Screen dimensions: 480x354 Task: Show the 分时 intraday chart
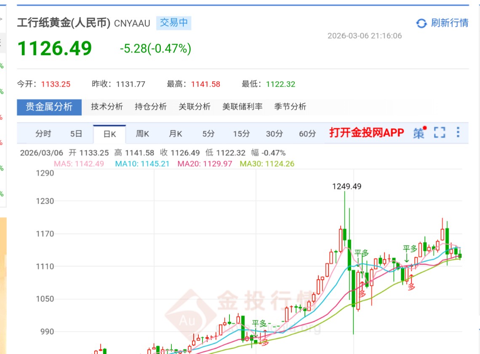[43, 134]
